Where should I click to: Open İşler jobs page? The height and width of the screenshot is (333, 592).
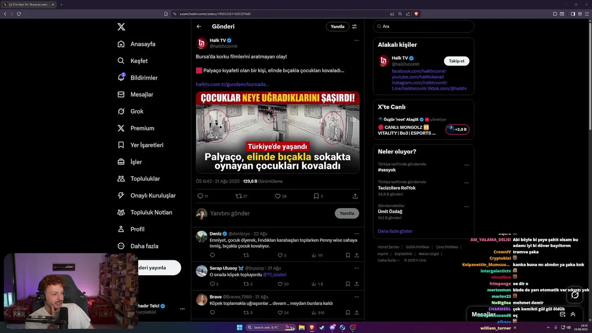[129, 162]
